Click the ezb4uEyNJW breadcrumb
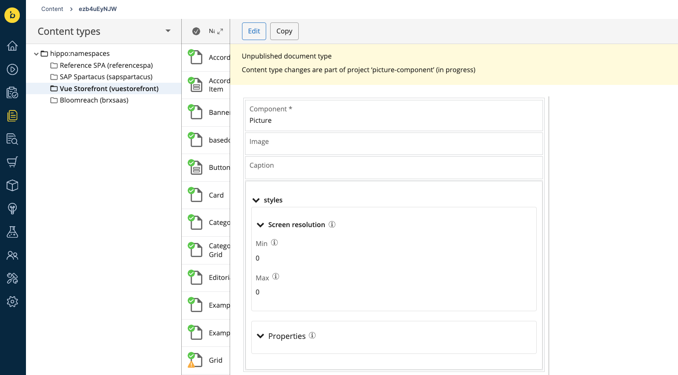The height and width of the screenshot is (375, 678). tap(98, 9)
